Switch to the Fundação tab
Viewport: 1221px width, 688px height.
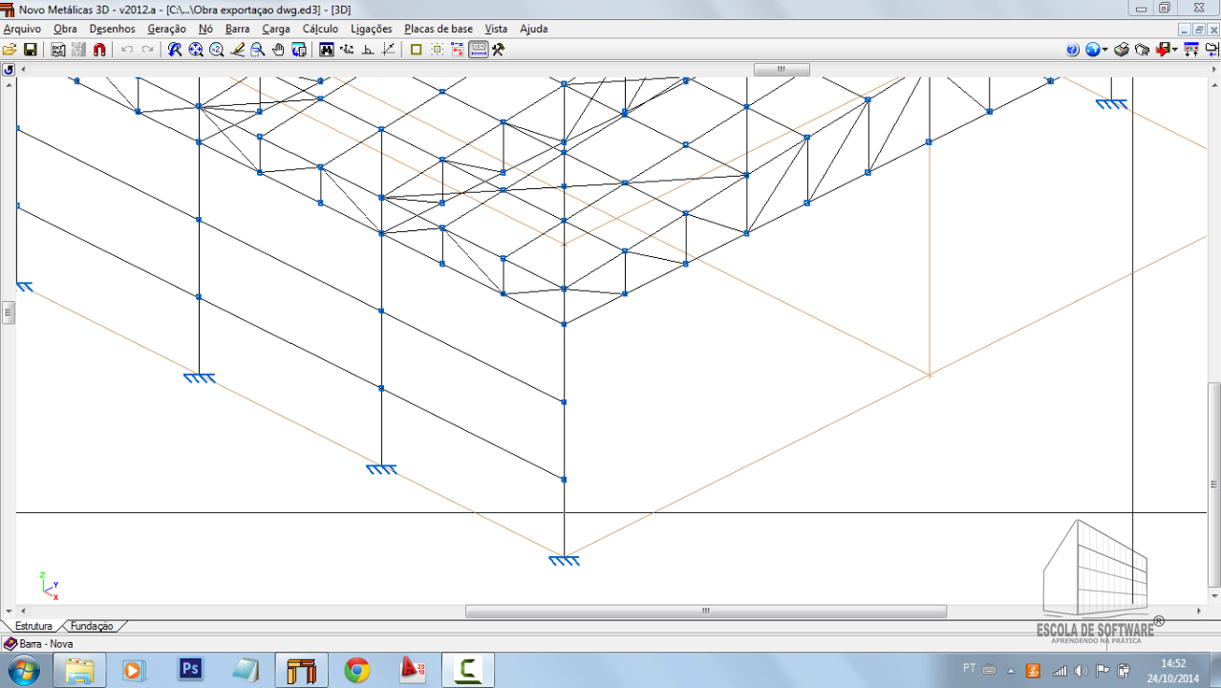point(92,626)
